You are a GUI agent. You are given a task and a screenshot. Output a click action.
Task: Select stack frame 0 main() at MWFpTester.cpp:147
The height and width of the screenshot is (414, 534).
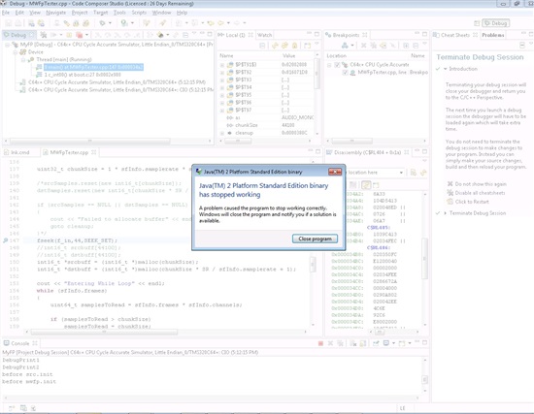[93, 67]
